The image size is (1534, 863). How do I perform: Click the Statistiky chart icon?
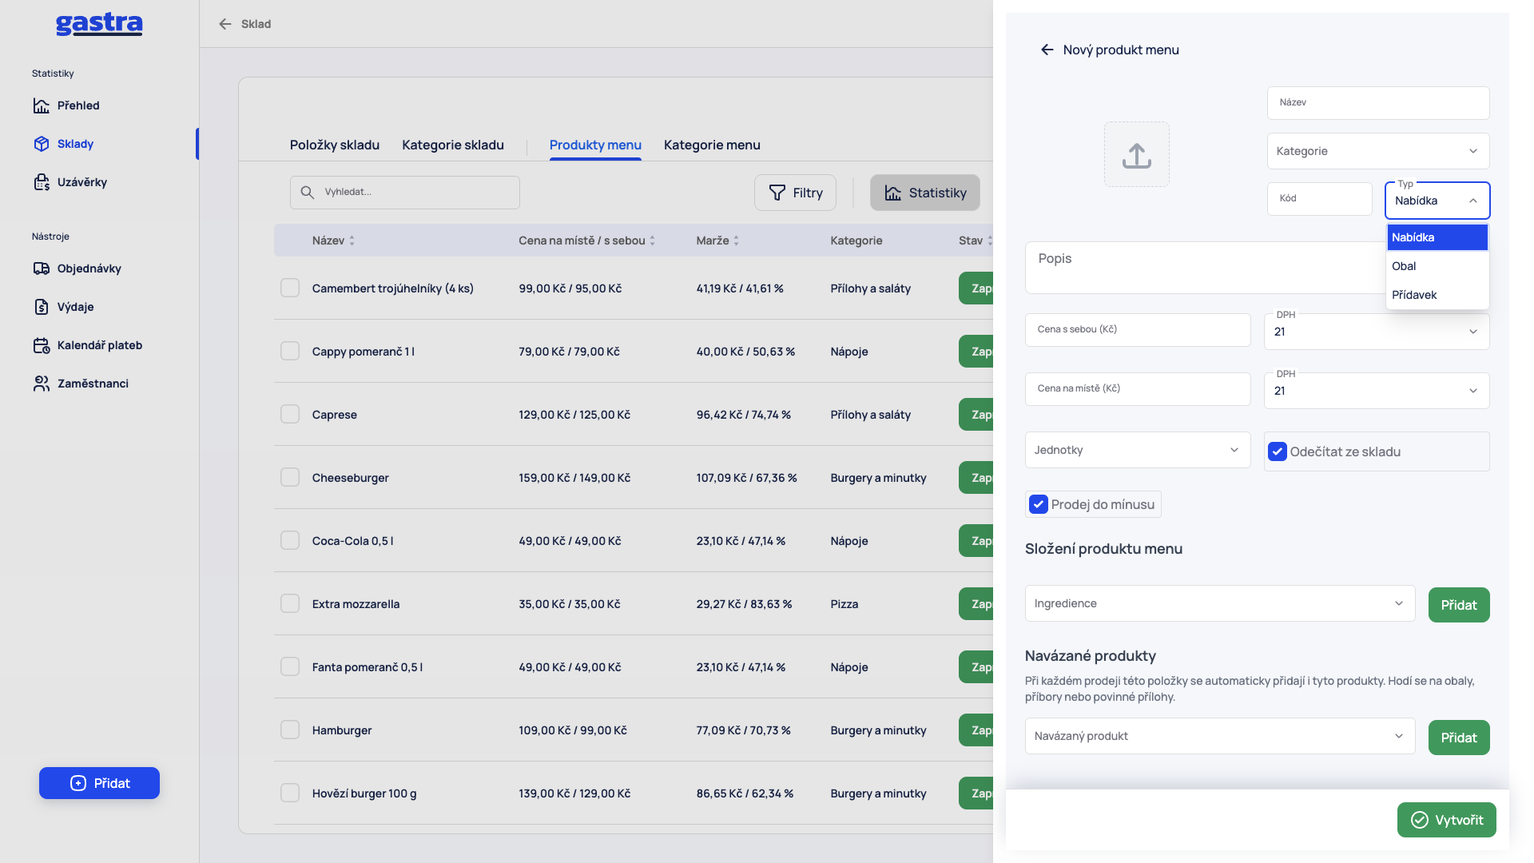893,193
